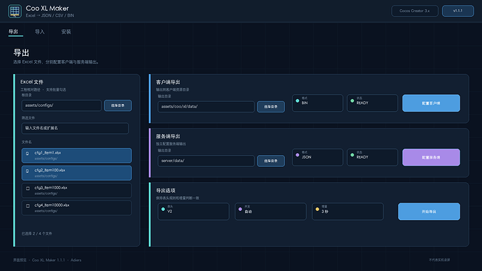Click the 'Excel 文件' panel heading
This screenshot has width=482, height=271.
pyautogui.click(x=31, y=82)
